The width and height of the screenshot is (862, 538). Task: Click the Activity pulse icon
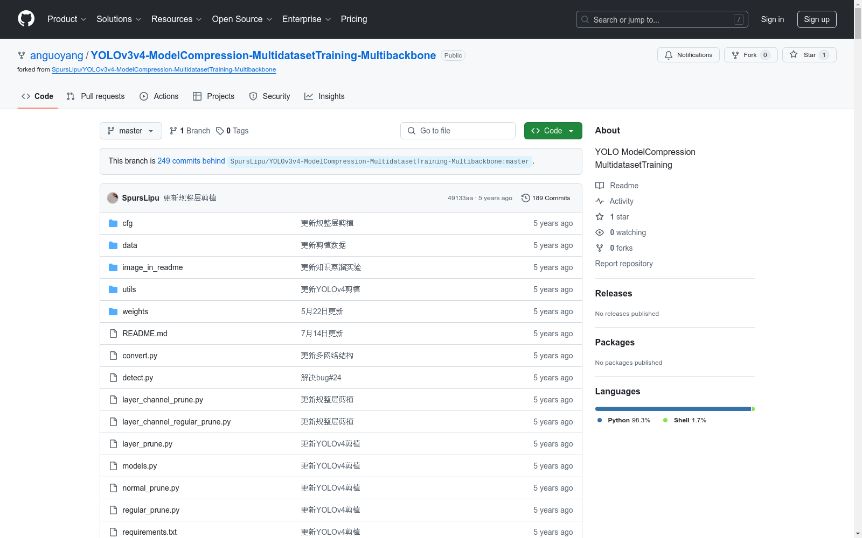click(x=600, y=201)
